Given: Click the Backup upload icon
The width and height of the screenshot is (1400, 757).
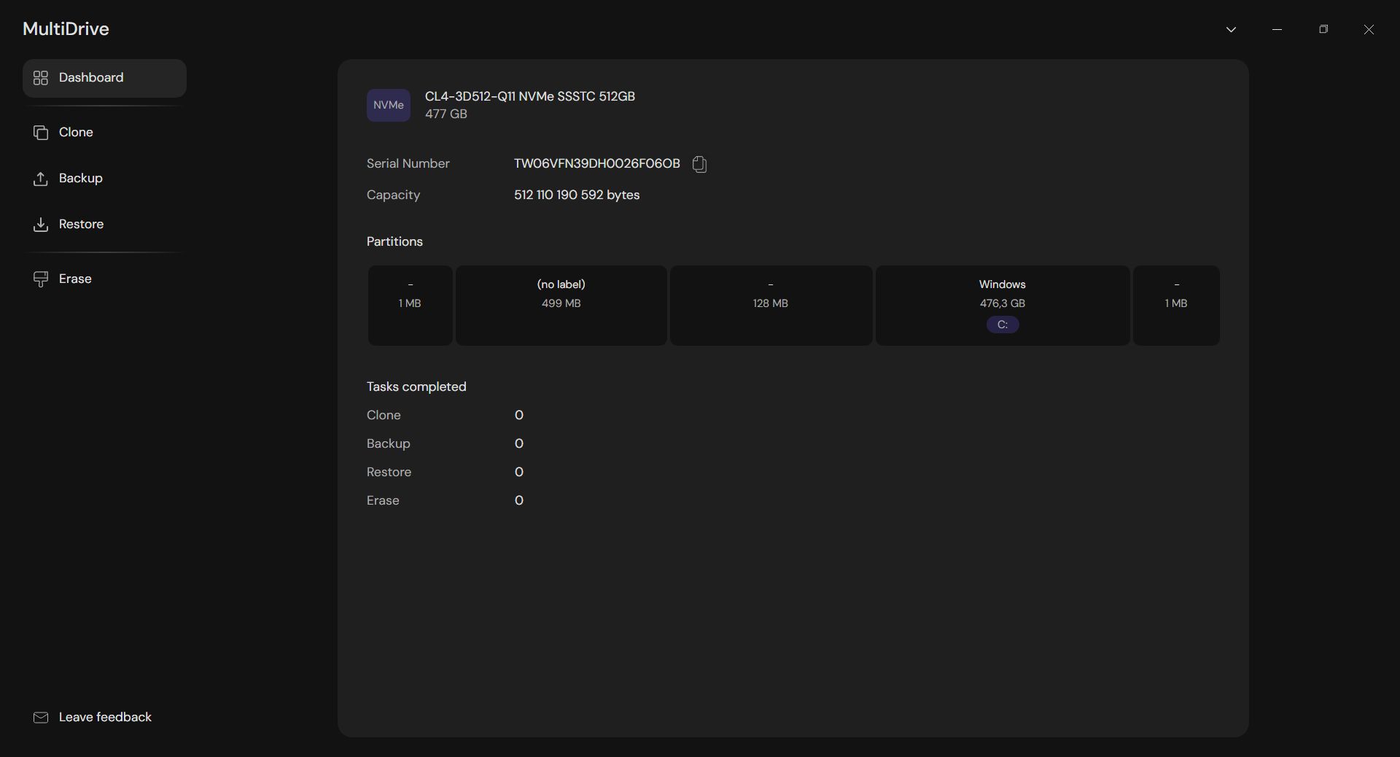Looking at the screenshot, I should pos(41,179).
